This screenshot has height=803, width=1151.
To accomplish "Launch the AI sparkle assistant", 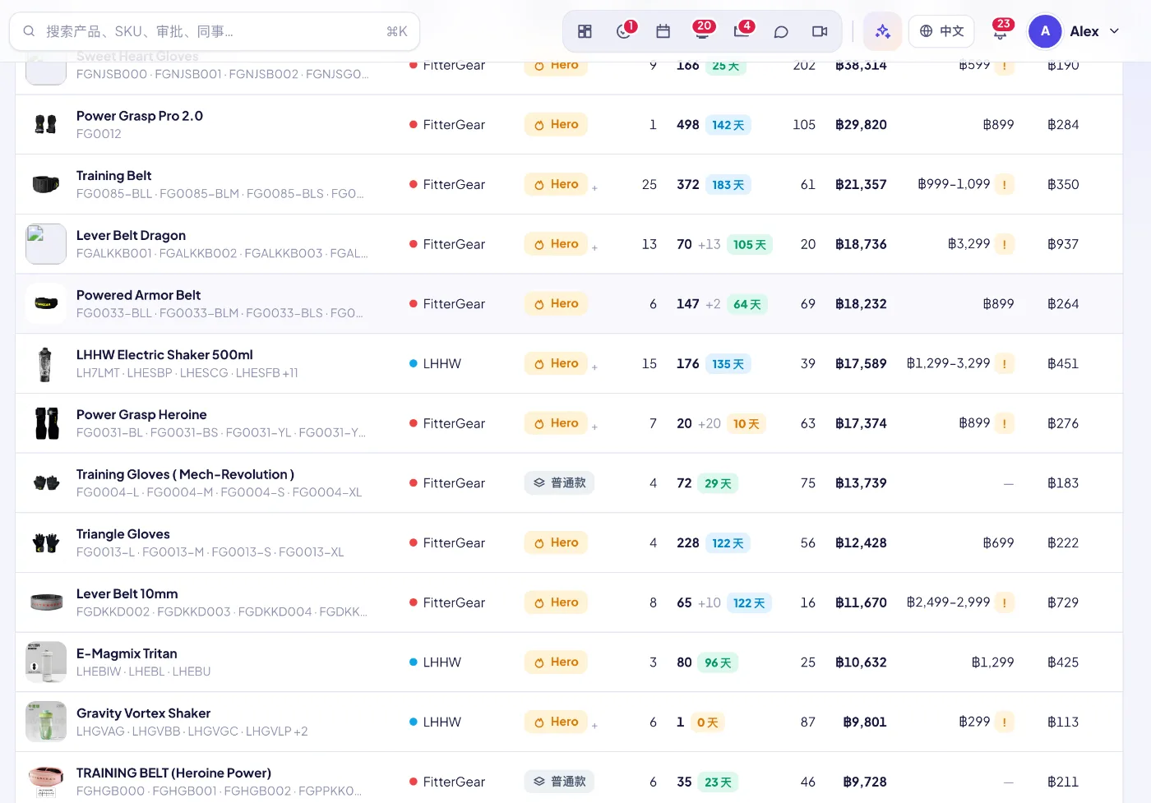I will (882, 31).
